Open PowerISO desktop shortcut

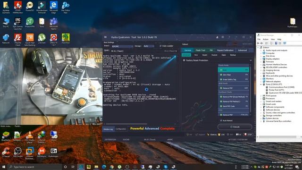point(30,7)
